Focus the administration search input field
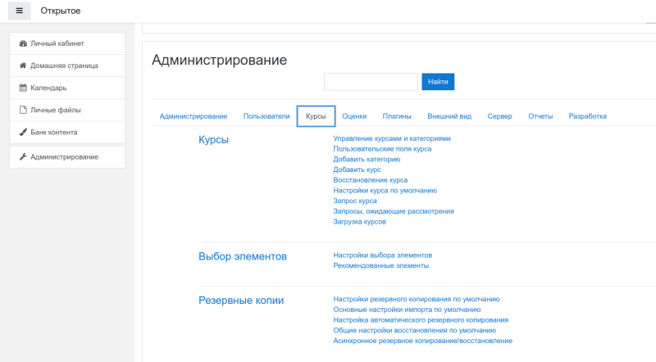Screen dimensions: 656x362 371,82
